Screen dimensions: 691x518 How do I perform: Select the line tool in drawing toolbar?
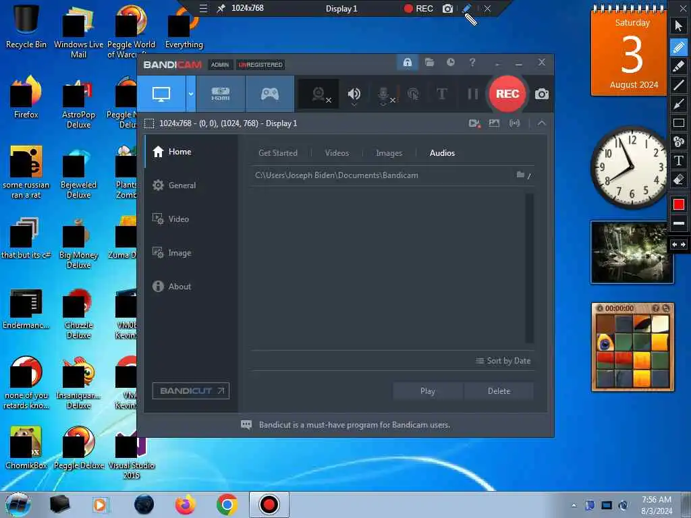tap(679, 84)
